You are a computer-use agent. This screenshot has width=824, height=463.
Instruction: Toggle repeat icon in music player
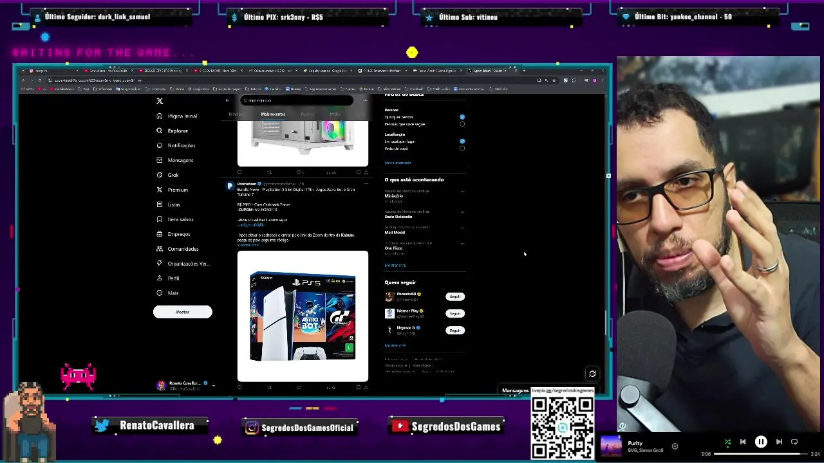794,442
